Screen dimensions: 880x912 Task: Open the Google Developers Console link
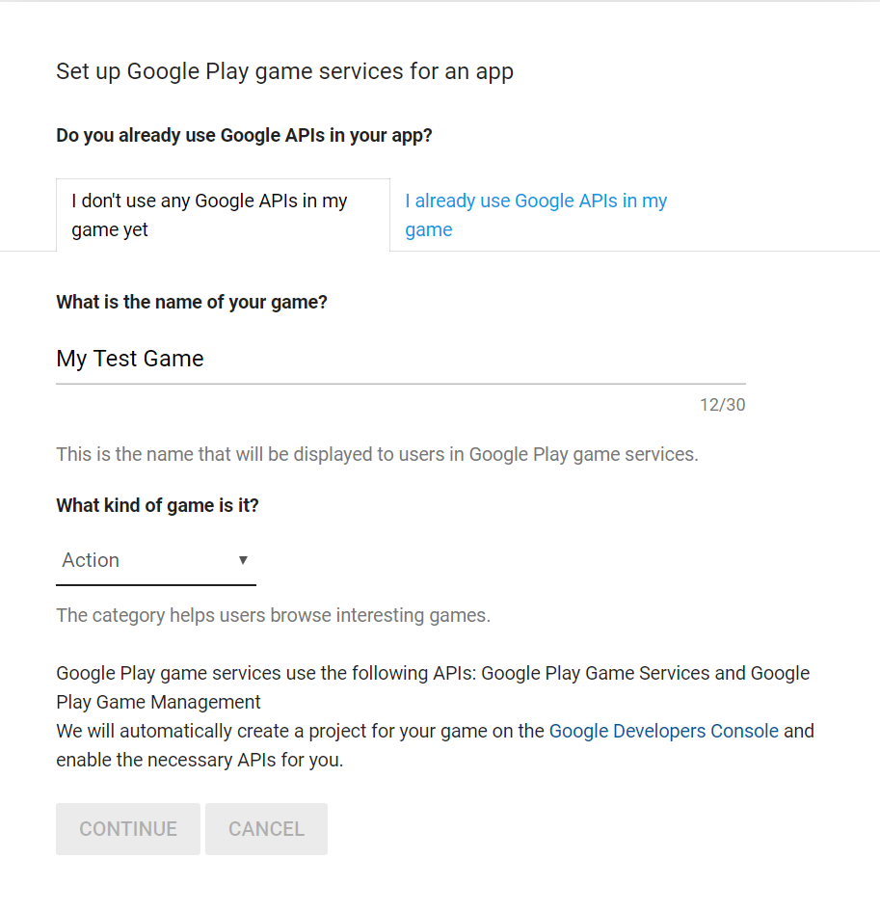663,731
